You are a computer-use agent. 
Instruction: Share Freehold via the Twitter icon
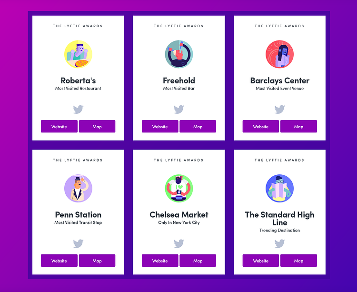pyautogui.click(x=179, y=110)
